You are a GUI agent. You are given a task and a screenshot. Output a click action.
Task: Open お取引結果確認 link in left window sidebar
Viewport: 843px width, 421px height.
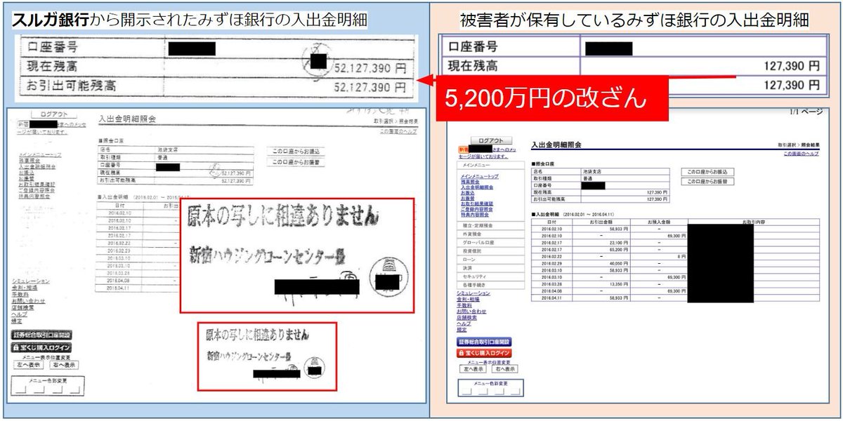click(36, 183)
